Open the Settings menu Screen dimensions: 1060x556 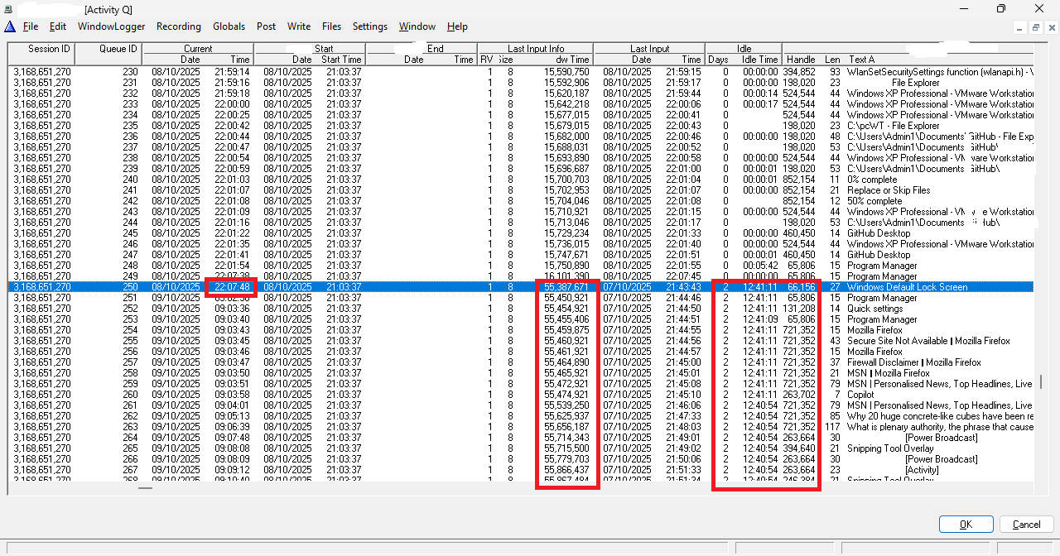pos(370,26)
